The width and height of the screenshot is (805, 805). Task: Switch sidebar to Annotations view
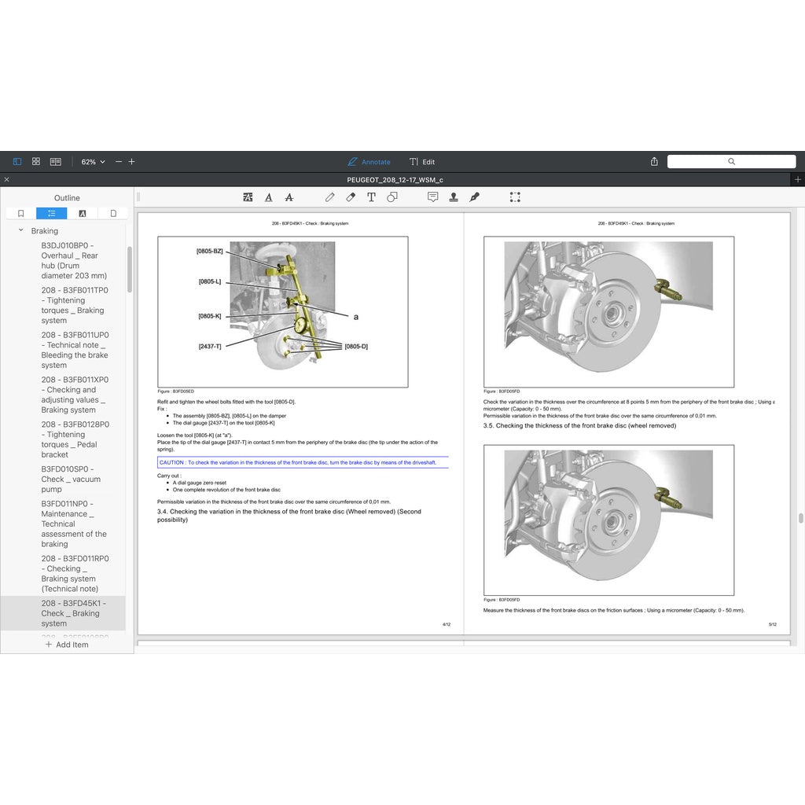(x=82, y=213)
